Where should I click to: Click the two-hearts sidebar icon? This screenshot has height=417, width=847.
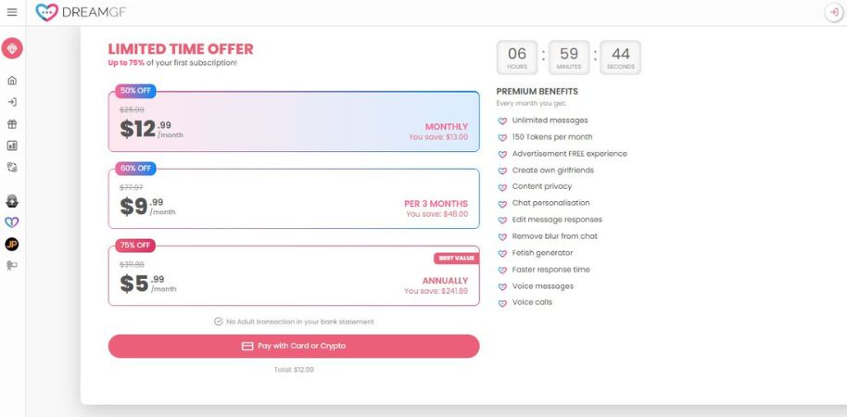click(12, 222)
